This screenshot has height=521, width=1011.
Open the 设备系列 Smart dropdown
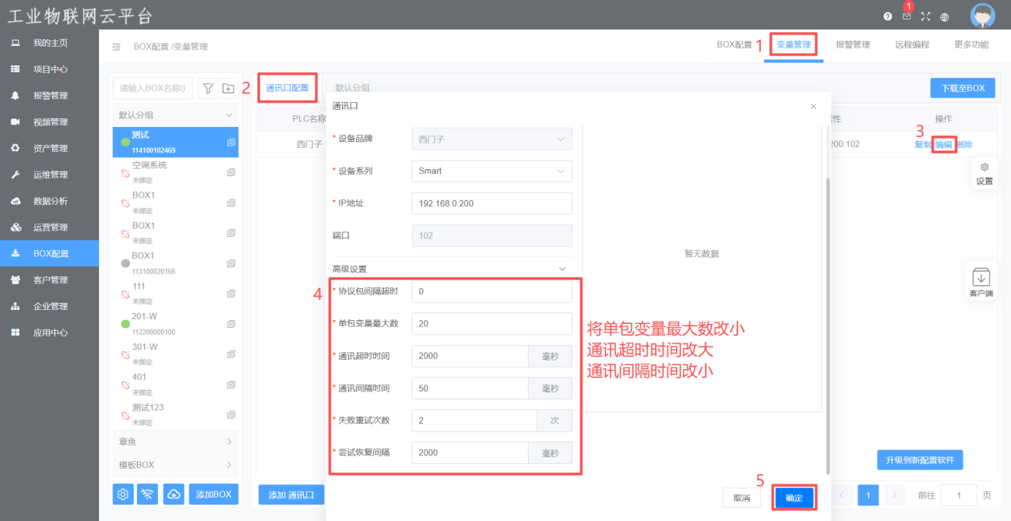pyautogui.click(x=491, y=171)
